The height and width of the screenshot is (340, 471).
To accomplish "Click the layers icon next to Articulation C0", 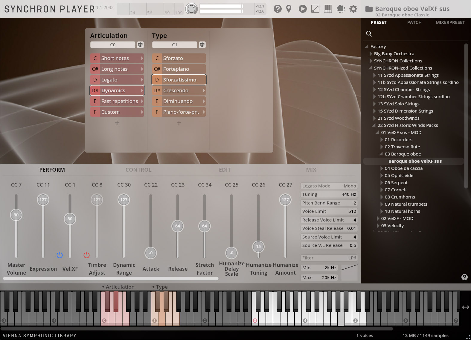I will [140, 45].
